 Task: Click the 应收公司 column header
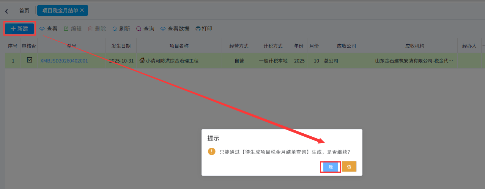point(346,46)
